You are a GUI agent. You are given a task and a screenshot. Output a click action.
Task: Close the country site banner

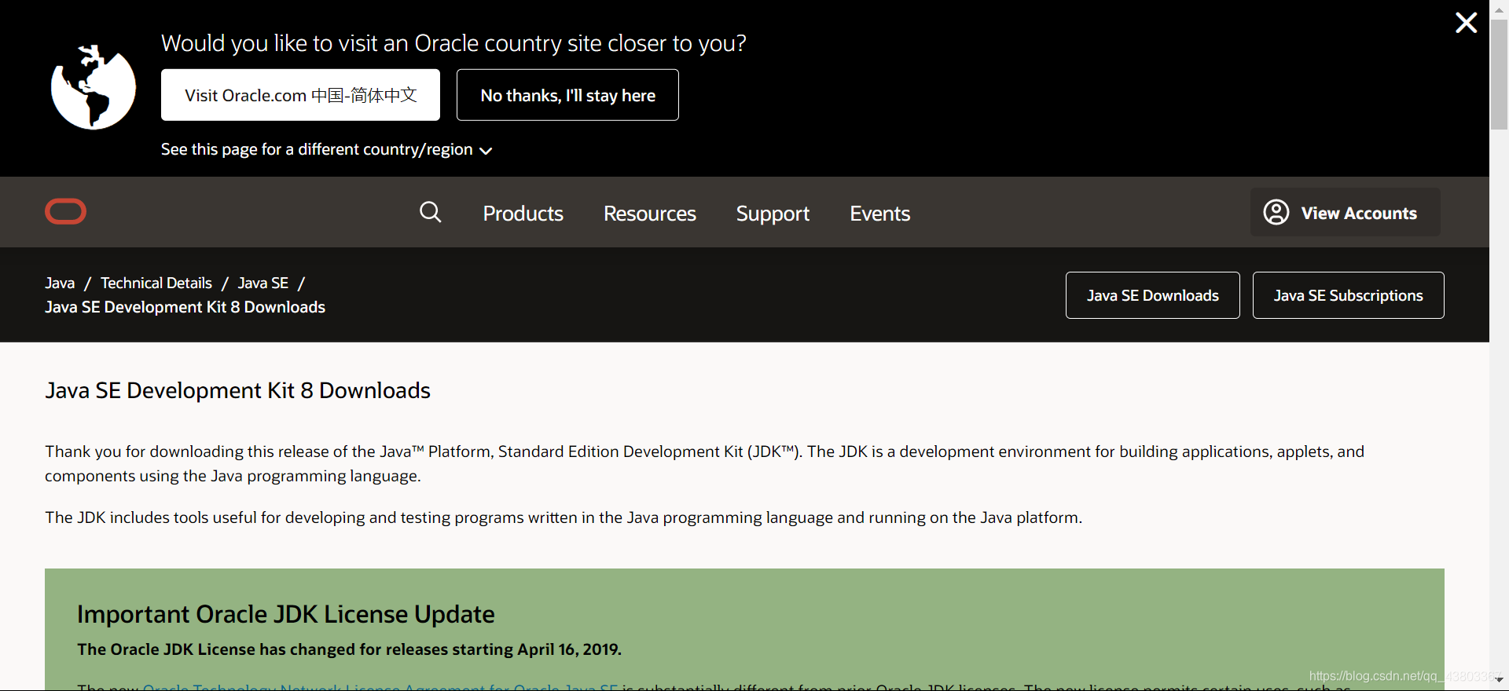coord(1466,23)
